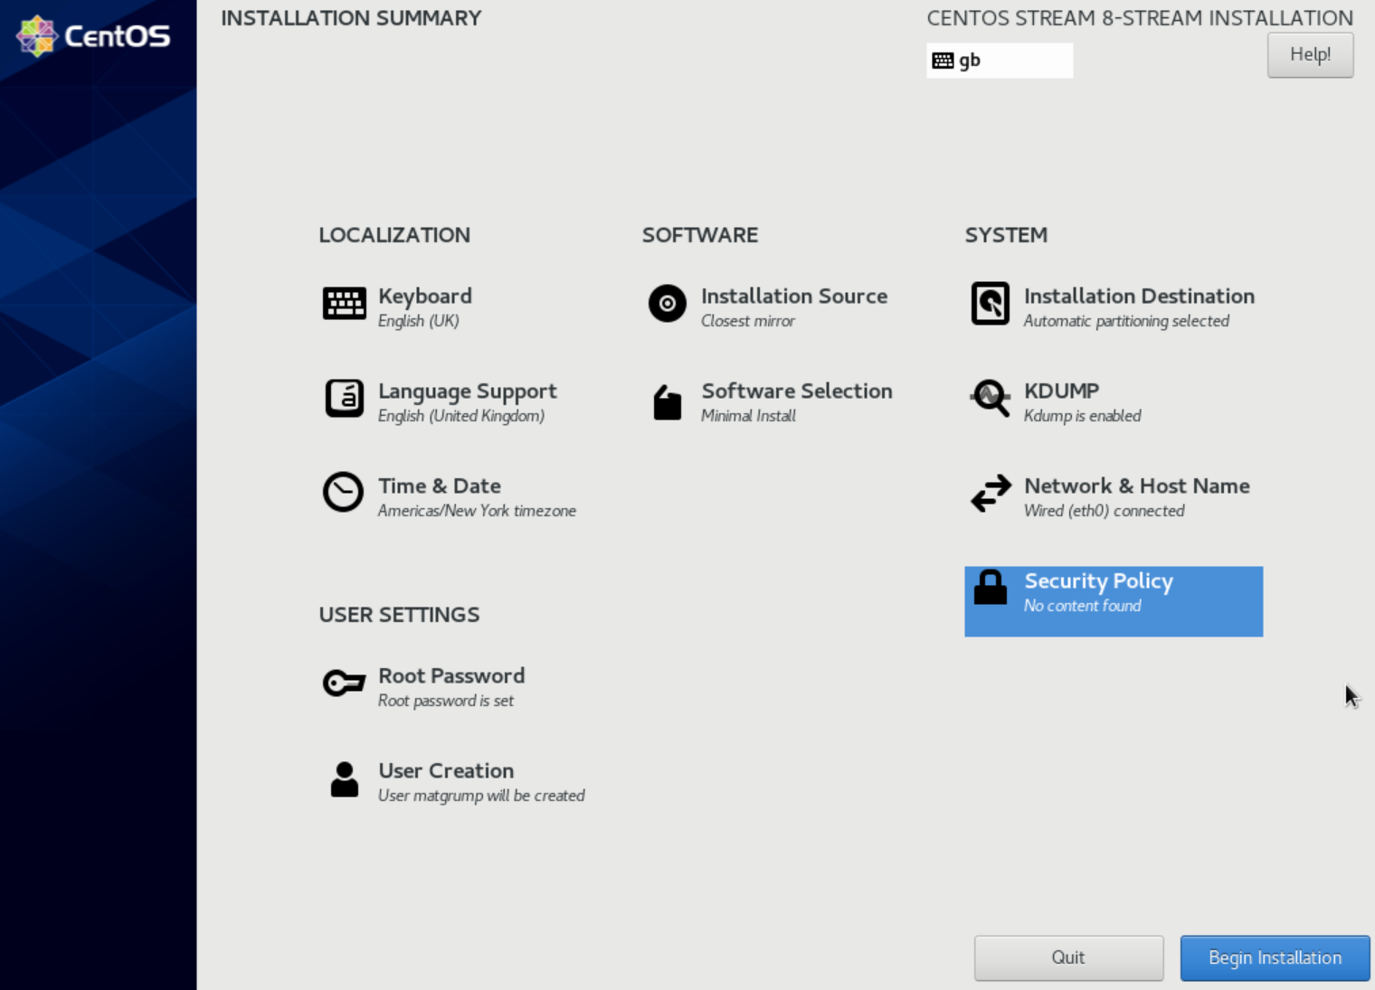This screenshot has height=990, width=1375.
Task: Open the KDUMP magnifier icon
Action: (991, 398)
